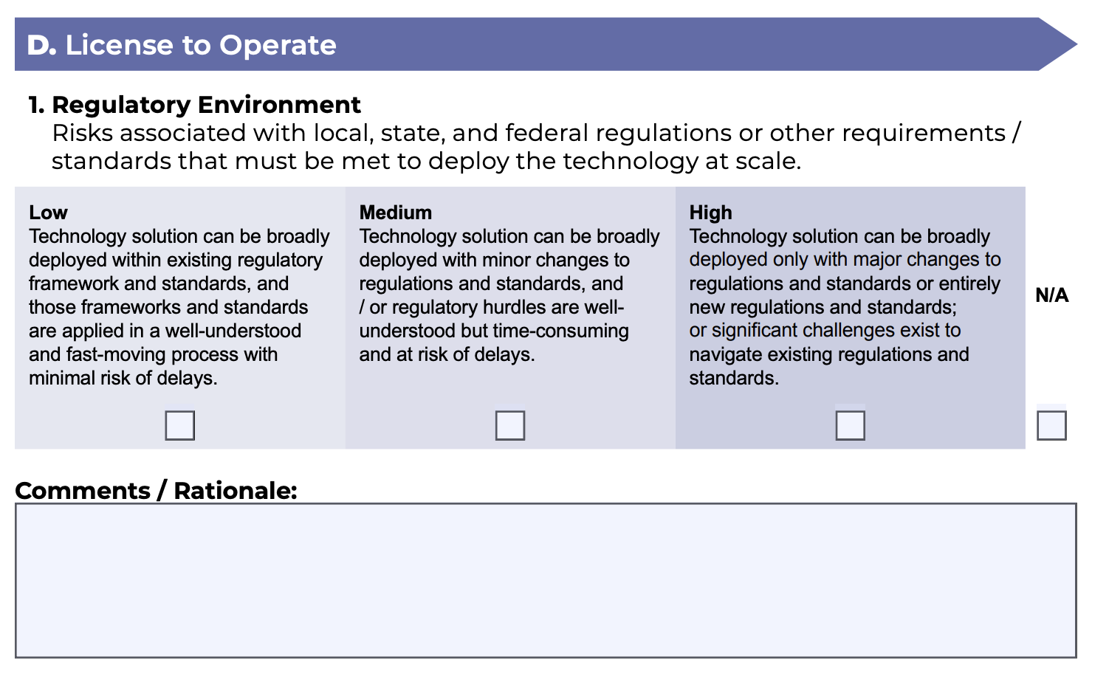Viewport: 1109px width, 682px height.
Task: Click the bold "High" column label
Action: point(711,213)
